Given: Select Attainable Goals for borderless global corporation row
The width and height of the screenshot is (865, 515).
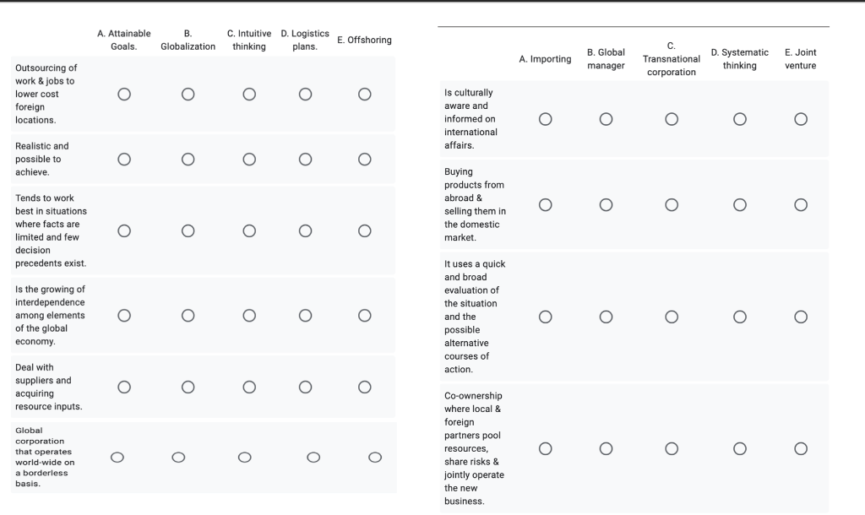Looking at the screenshot, I should tap(117, 458).
